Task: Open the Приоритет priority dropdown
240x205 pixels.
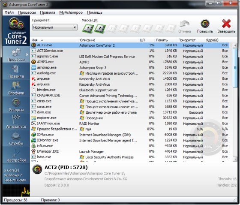Action: pyautogui.click(x=55, y=27)
